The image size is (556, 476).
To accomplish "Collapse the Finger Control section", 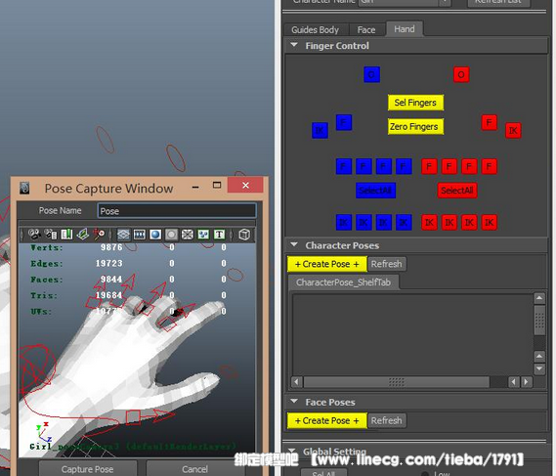I will pyautogui.click(x=294, y=45).
